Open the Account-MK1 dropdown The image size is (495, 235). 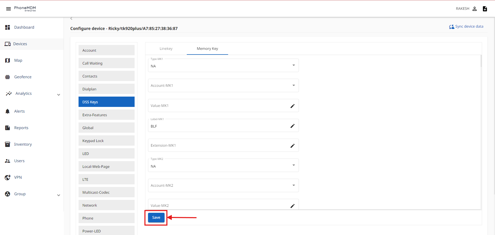293,85
